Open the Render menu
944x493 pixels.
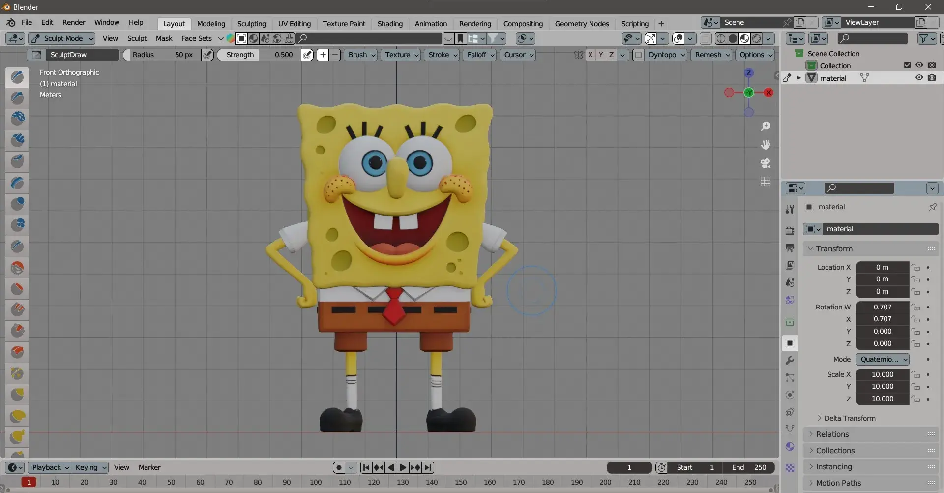[74, 22]
